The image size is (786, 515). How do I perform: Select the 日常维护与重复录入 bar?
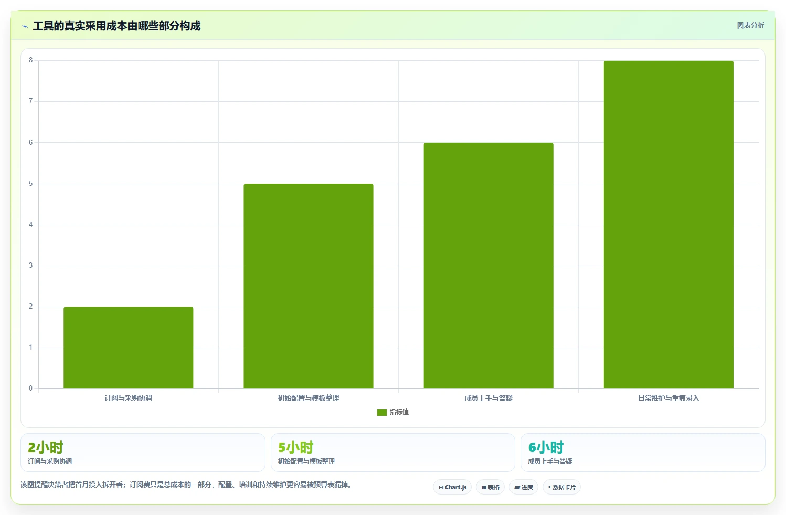click(668, 225)
